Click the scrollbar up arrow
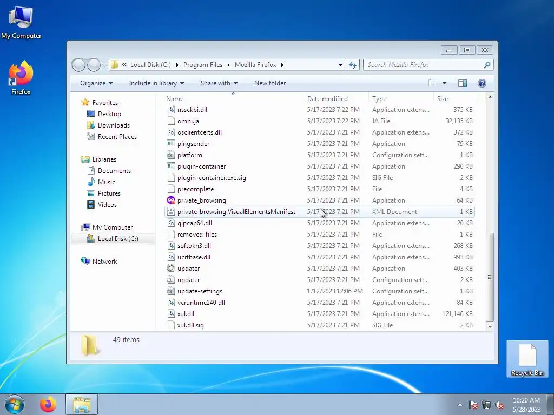This screenshot has width=554, height=415. point(490,97)
